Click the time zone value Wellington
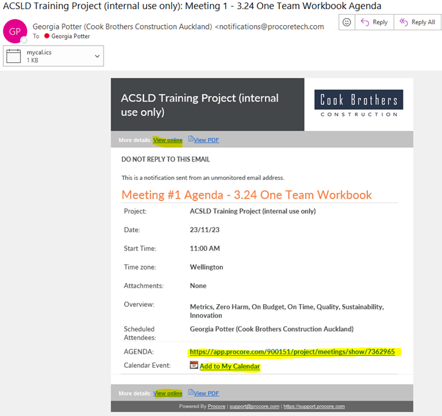The width and height of the screenshot is (442, 416). tap(207, 267)
